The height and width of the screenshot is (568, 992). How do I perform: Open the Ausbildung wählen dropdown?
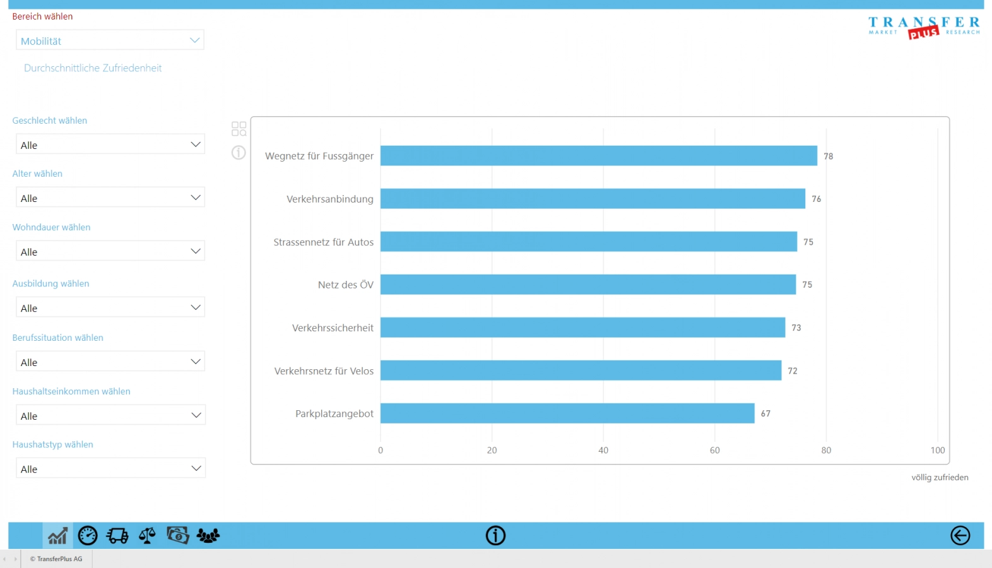[x=110, y=308]
